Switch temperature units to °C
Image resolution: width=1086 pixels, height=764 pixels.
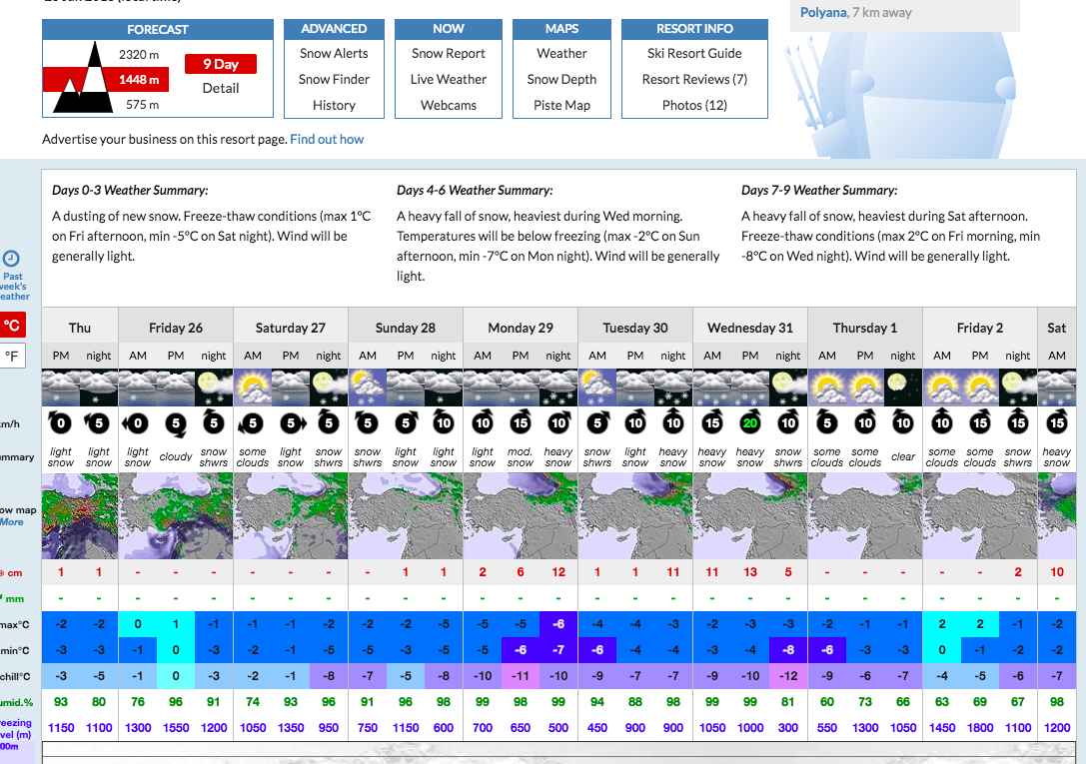click(12, 325)
